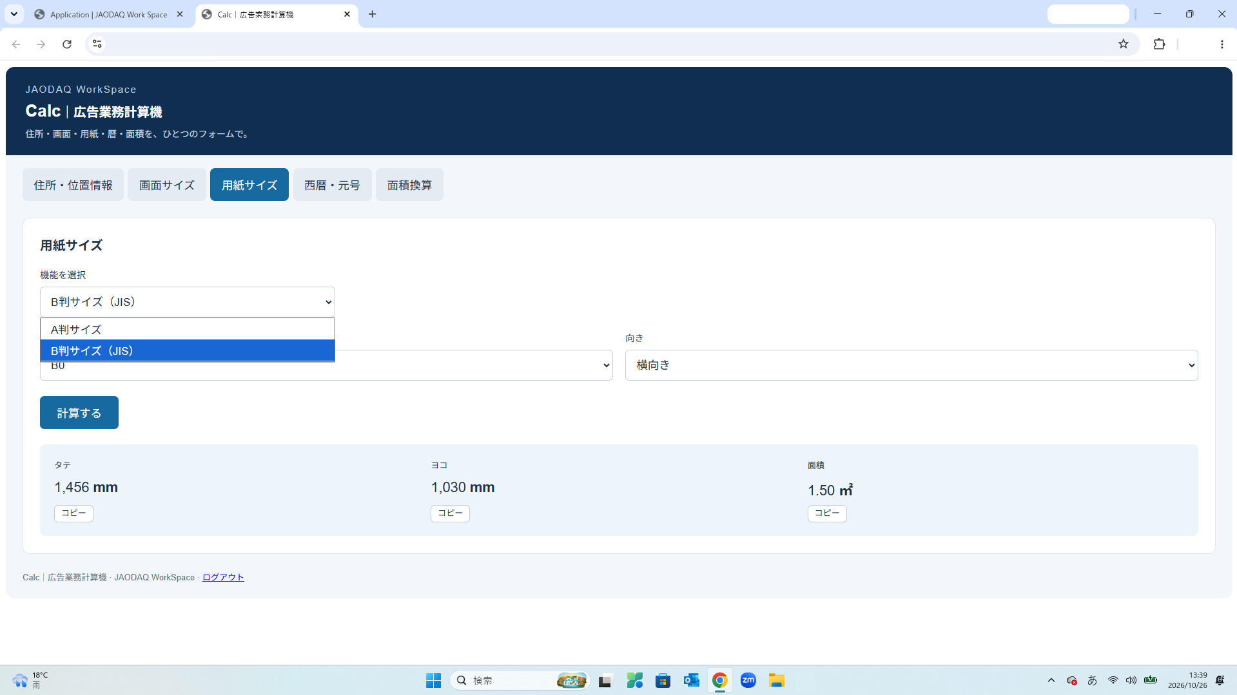This screenshot has height=695, width=1237.
Task: Open the Windows Start menu
Action: click(433, 680)
